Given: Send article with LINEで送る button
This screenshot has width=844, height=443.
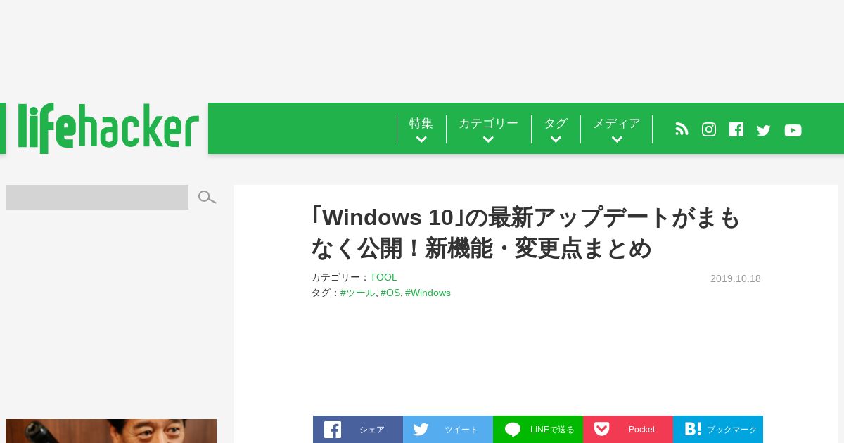Looking at the screenshot, I should click(x=538, y=429).
